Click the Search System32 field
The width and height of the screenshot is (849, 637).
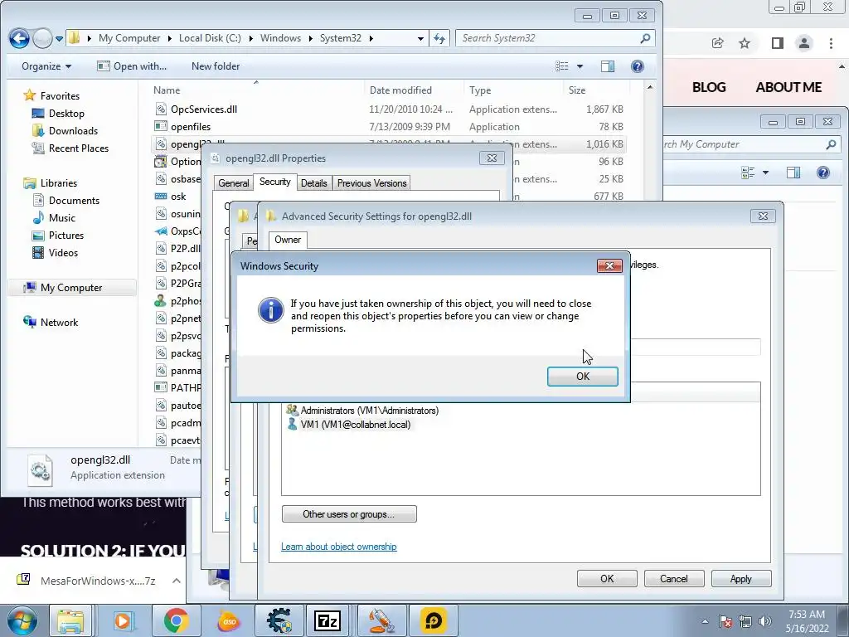tap(555, 38)
